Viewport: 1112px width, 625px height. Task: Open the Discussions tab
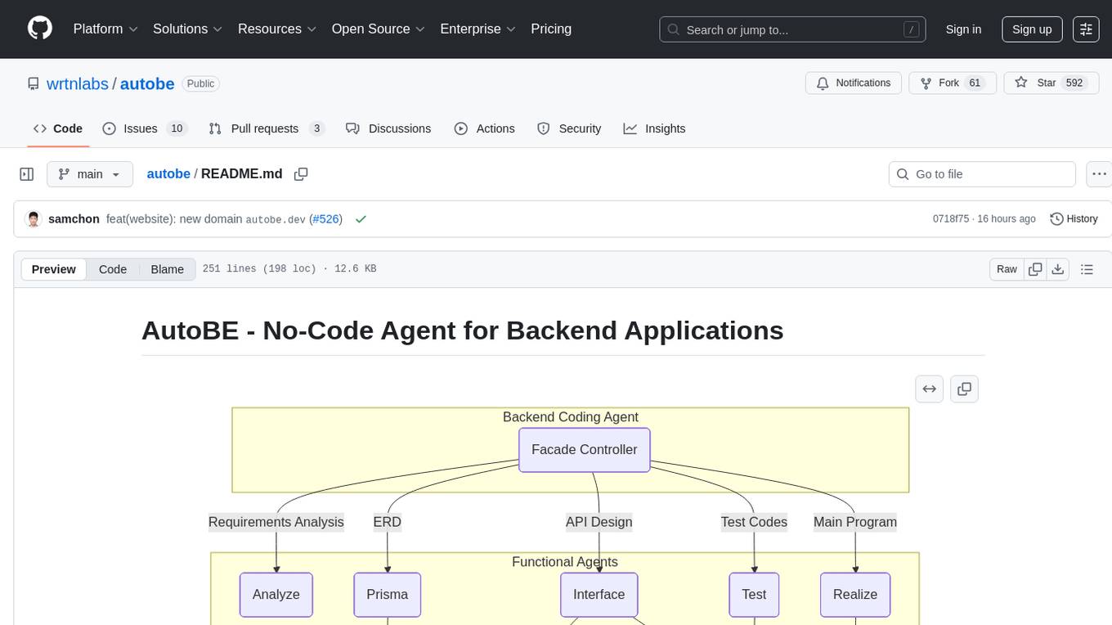click(x=388, y=128)
